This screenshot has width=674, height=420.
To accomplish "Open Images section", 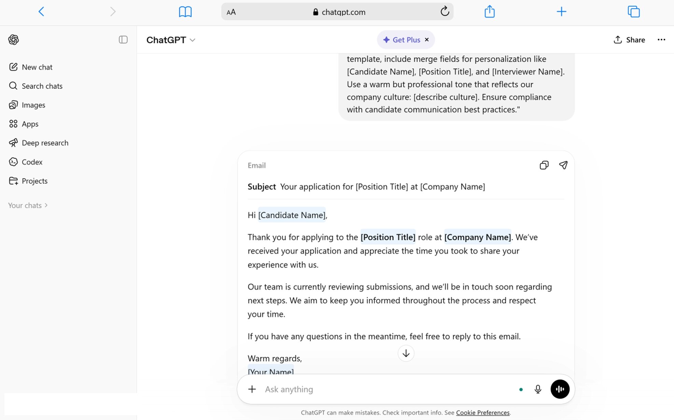I will pos(27,105).
